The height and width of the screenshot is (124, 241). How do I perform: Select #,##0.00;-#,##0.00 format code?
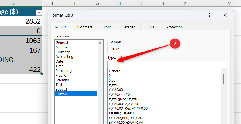(164, 104)
